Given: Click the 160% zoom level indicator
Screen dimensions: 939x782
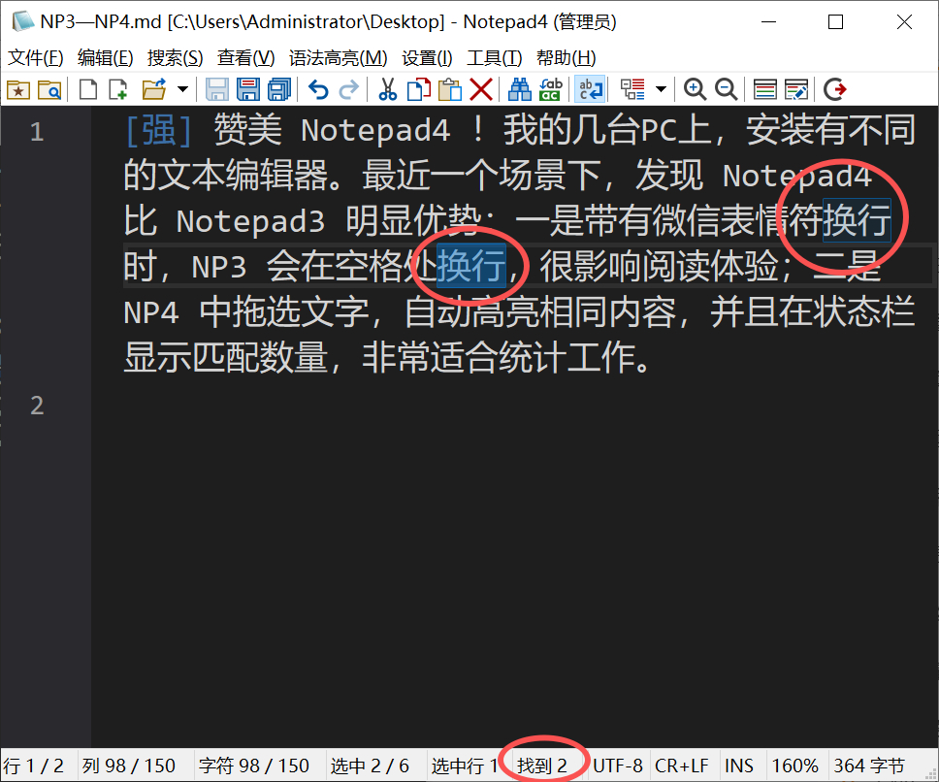Looking at the screenshot, I should pos(794,766).
